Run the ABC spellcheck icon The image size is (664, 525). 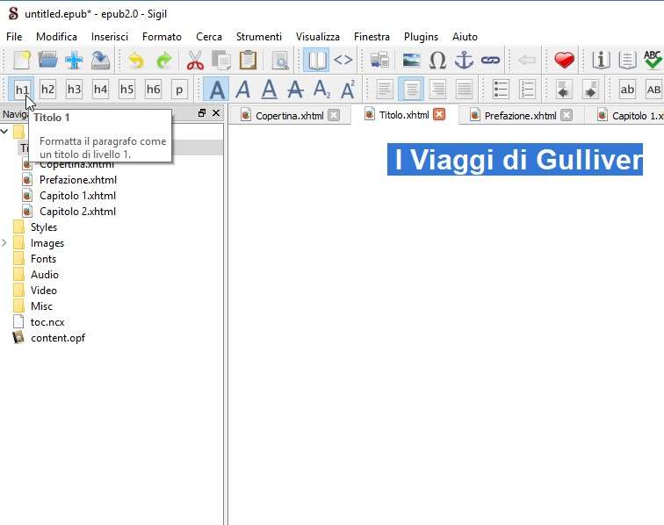(653, 60)
